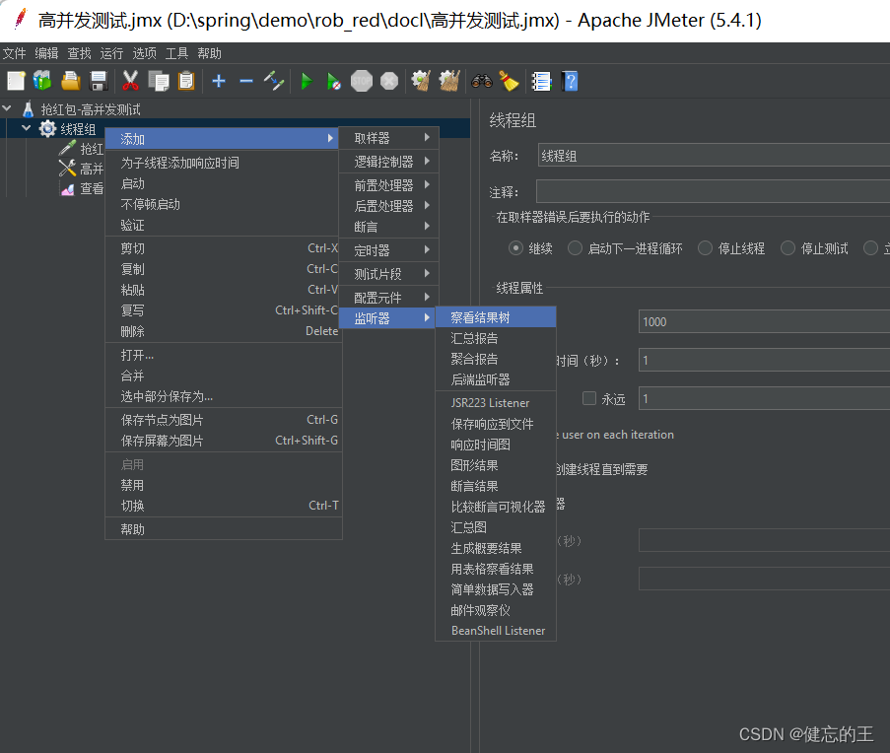This screenshot has height=753, width=890.
Task: Click the broom Reset search icon
Action: (510, 81)
